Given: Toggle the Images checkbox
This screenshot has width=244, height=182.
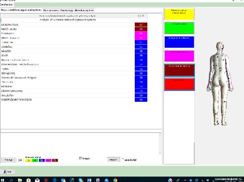Looking at the screenshot, I should (x=80, y=158).
